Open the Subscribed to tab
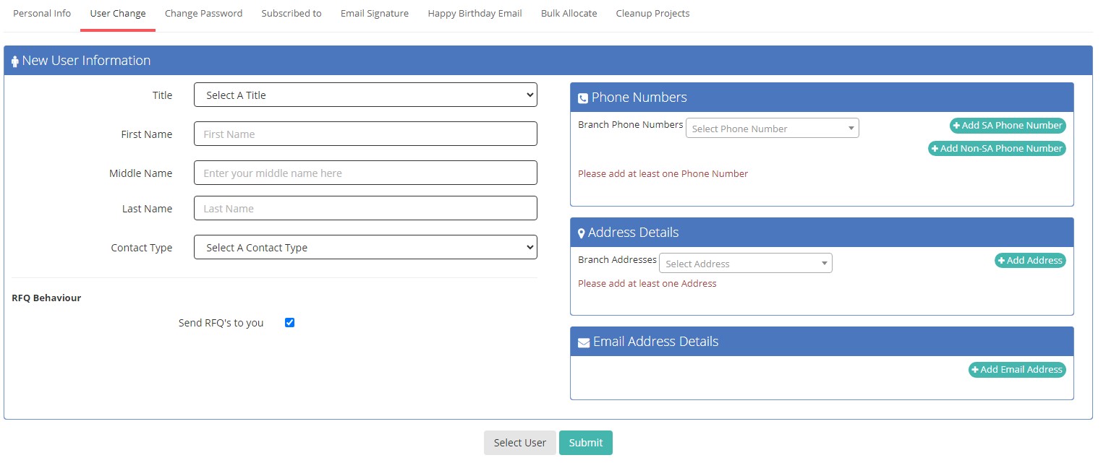 click(x=292, y=14)
